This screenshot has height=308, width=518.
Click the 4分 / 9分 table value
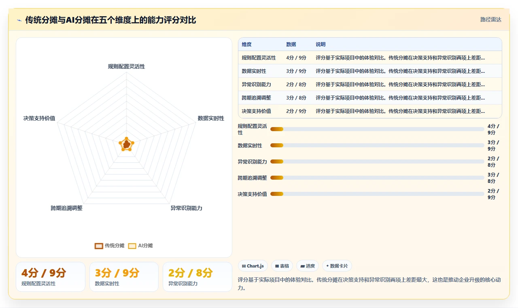coord(296,58)
